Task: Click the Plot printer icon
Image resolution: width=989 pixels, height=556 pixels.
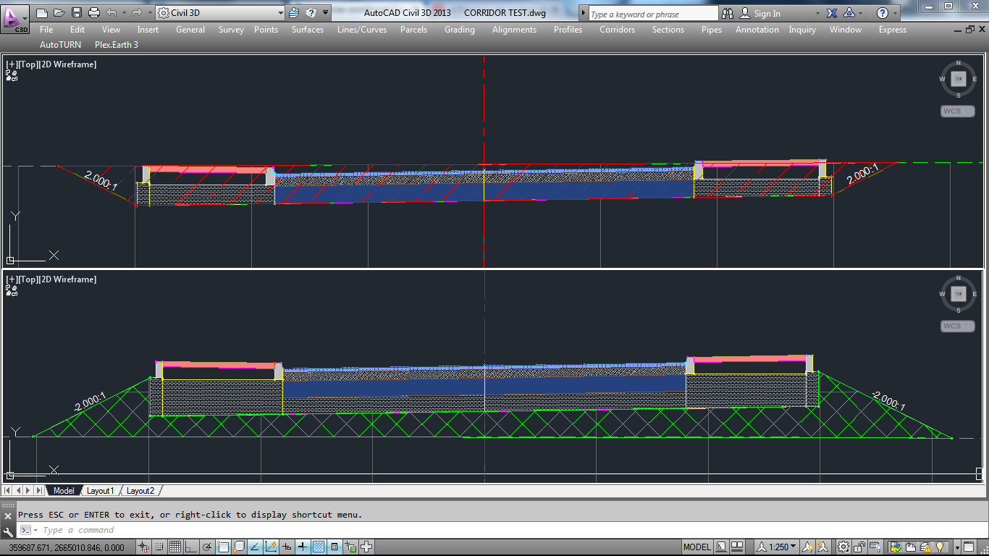Action: pos(93,13)
